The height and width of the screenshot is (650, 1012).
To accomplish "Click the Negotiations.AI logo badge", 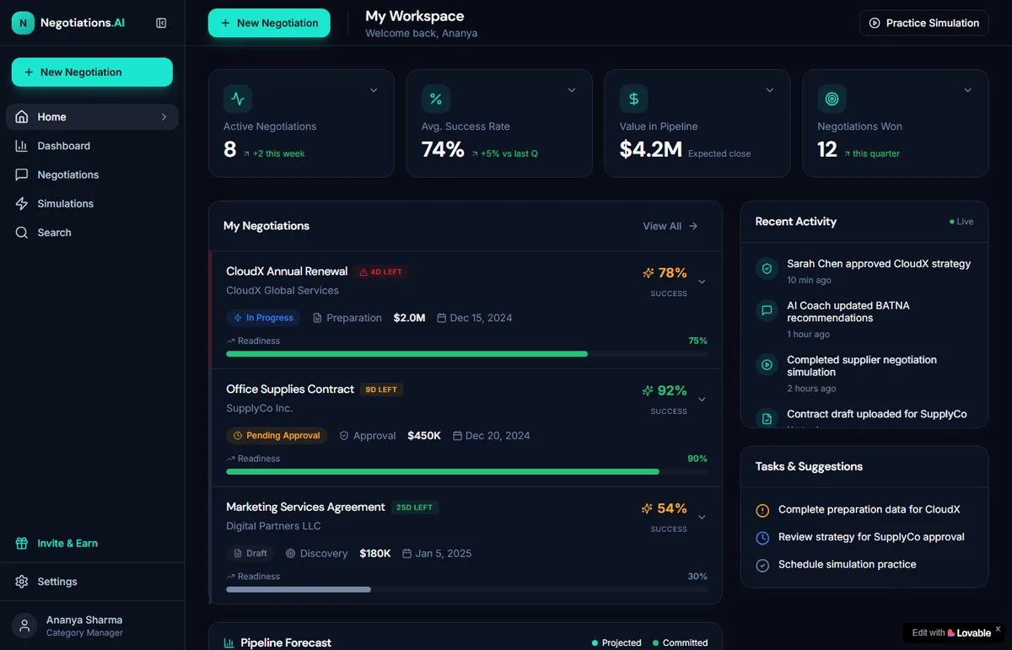I will tap(23, 23).
